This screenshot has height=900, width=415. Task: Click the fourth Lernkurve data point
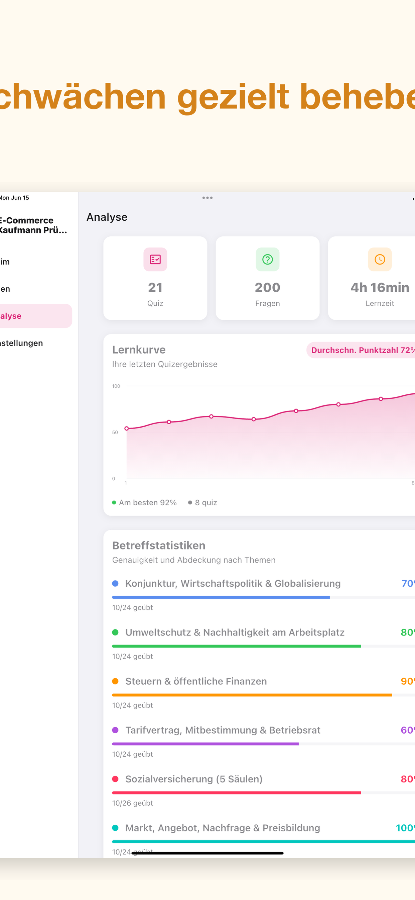pyautogui.click(x=254, y=419)
